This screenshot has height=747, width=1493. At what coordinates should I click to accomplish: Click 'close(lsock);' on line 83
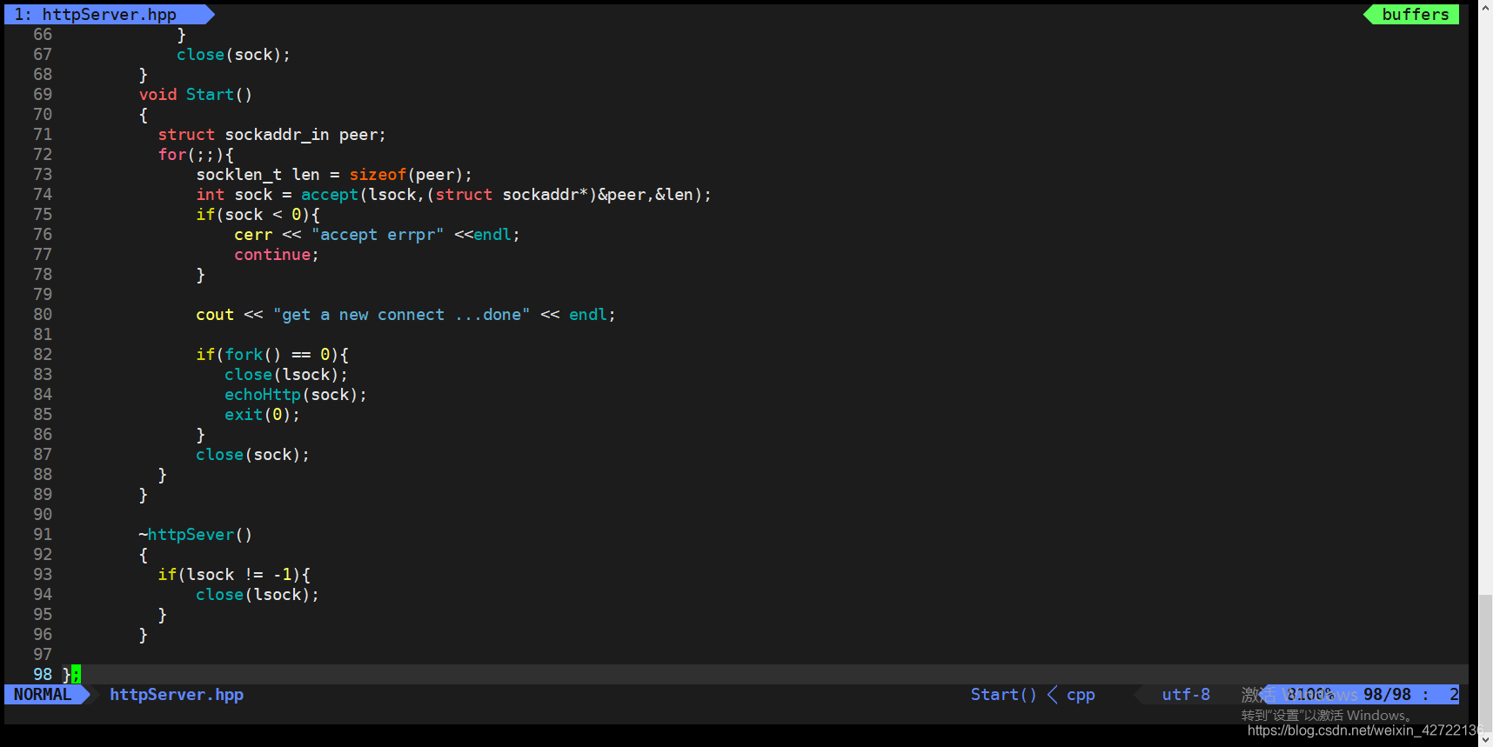pyautogui.click(x=286, y=374)
